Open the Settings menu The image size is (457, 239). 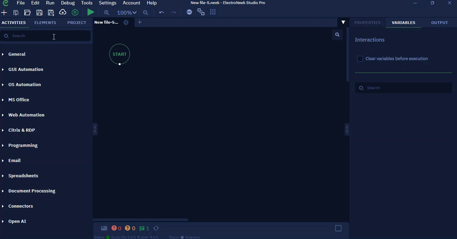click(107, 3)
